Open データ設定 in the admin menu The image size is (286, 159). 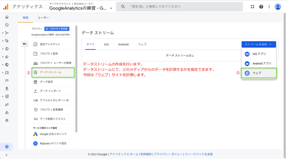53,82
